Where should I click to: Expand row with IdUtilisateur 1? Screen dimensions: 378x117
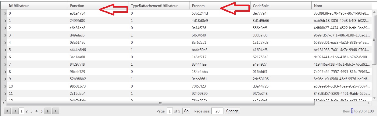tap(5, 21)
